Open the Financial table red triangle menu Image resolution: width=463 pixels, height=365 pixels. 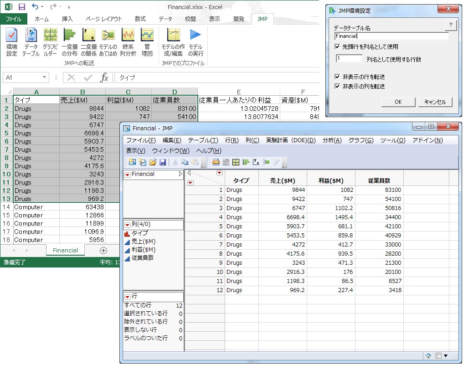click(x=127, y=175)
